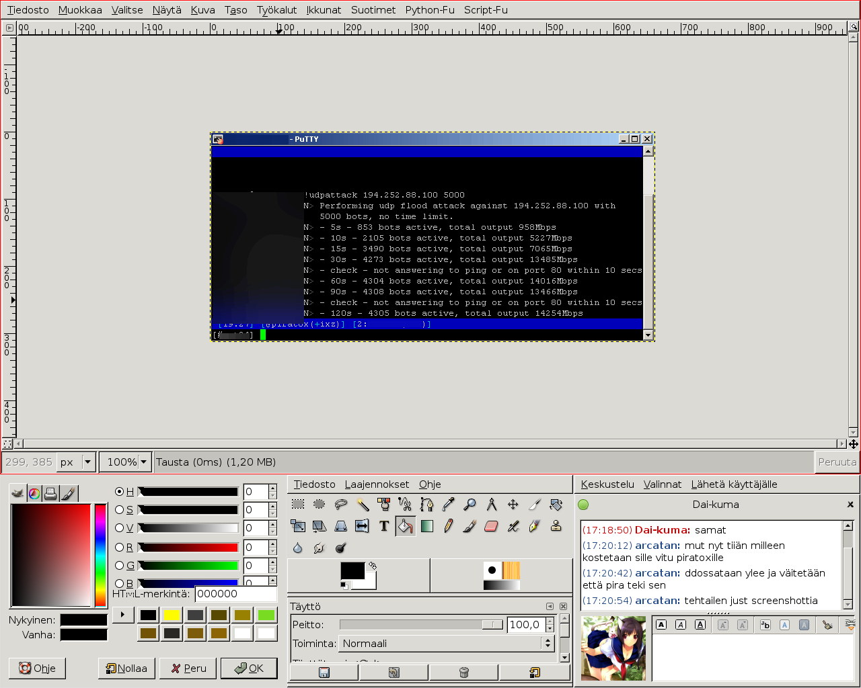Open the Suotimet menu
This screenshot has width=861, height=688.
coord(373,10)
